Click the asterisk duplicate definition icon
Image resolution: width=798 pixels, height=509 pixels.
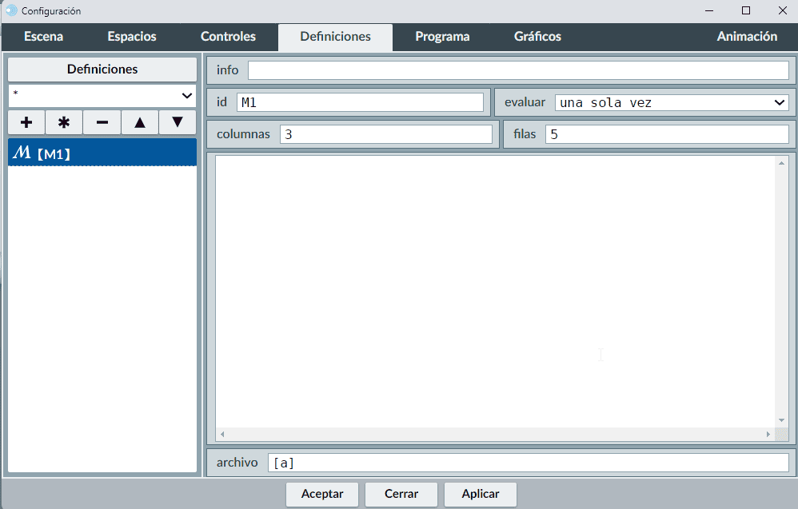64,122
